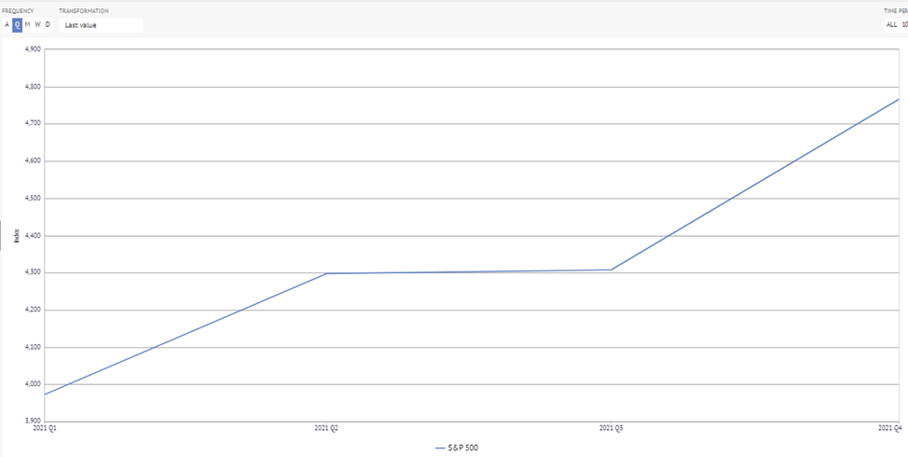Image resolution: width=908 pixels, height=457 pixels.
Task: Click the FREQUENCY heading label
Action: 18,11
